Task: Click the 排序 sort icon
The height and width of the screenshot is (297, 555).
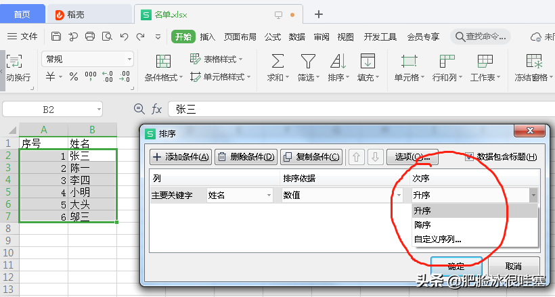Action: click(x=338, y=62)
